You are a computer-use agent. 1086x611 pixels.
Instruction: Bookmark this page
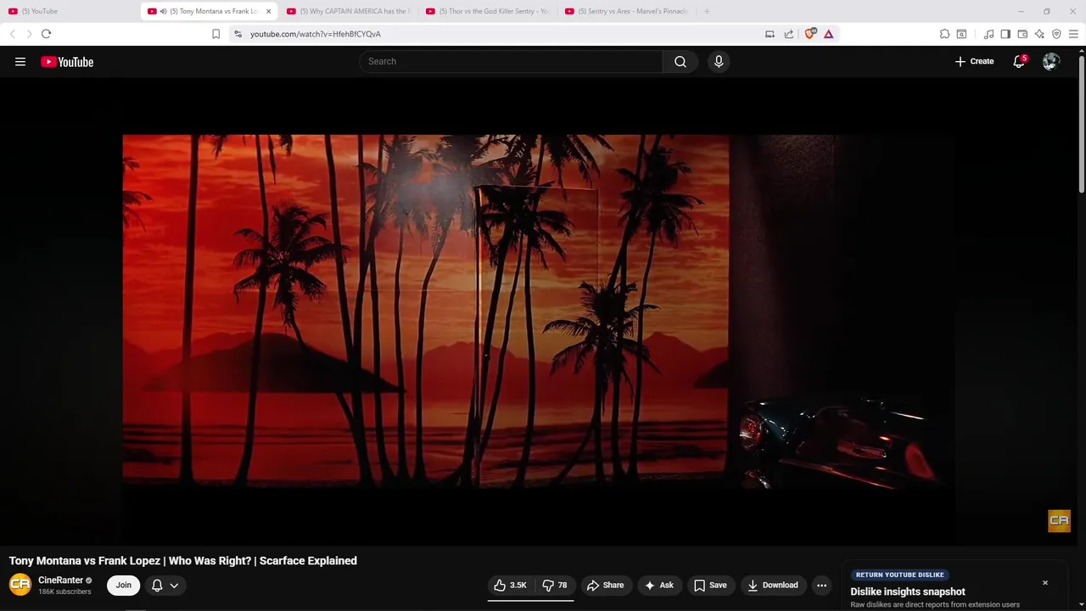coord(216,34)
